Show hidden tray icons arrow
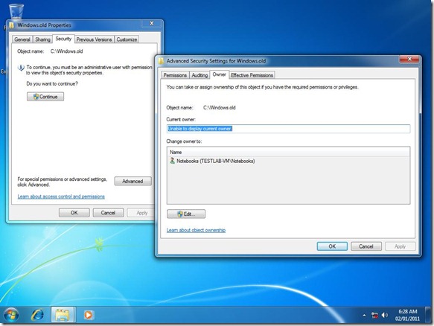The image size is (434, 326). (x=364, y=315)
